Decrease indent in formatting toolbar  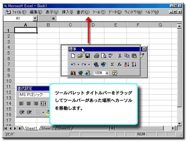pos(22,112)
